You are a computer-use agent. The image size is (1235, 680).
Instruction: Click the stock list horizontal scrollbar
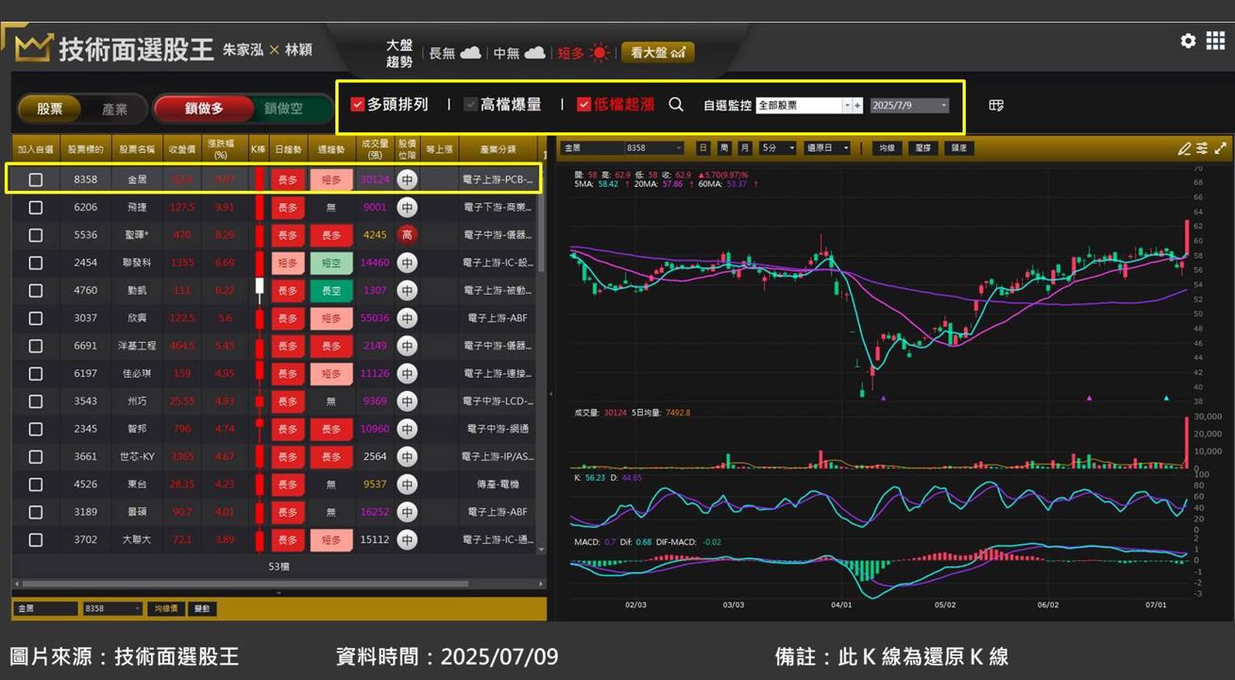[x=245, y=584]
